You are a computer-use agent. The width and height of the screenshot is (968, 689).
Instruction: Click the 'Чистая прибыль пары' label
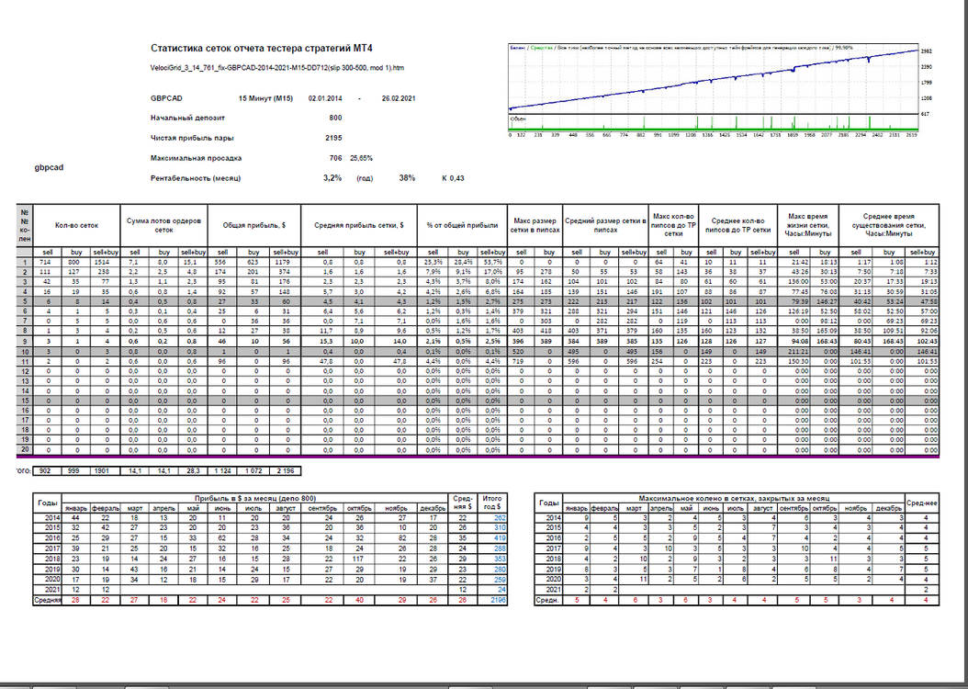coord(192,139)
